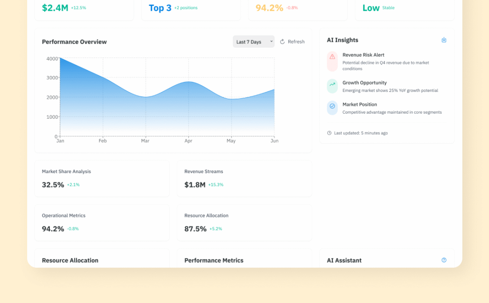Select the Revenue Streams $1.8M card
This screenshot has height=303, width=489.
coord(244,178)
